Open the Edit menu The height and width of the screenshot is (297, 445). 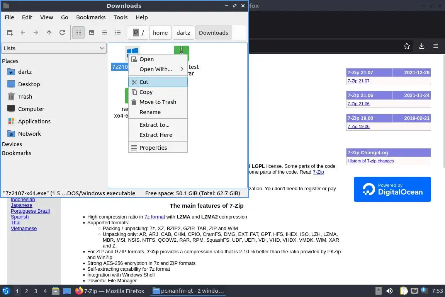pyautogui.click(x=27, y=17)
